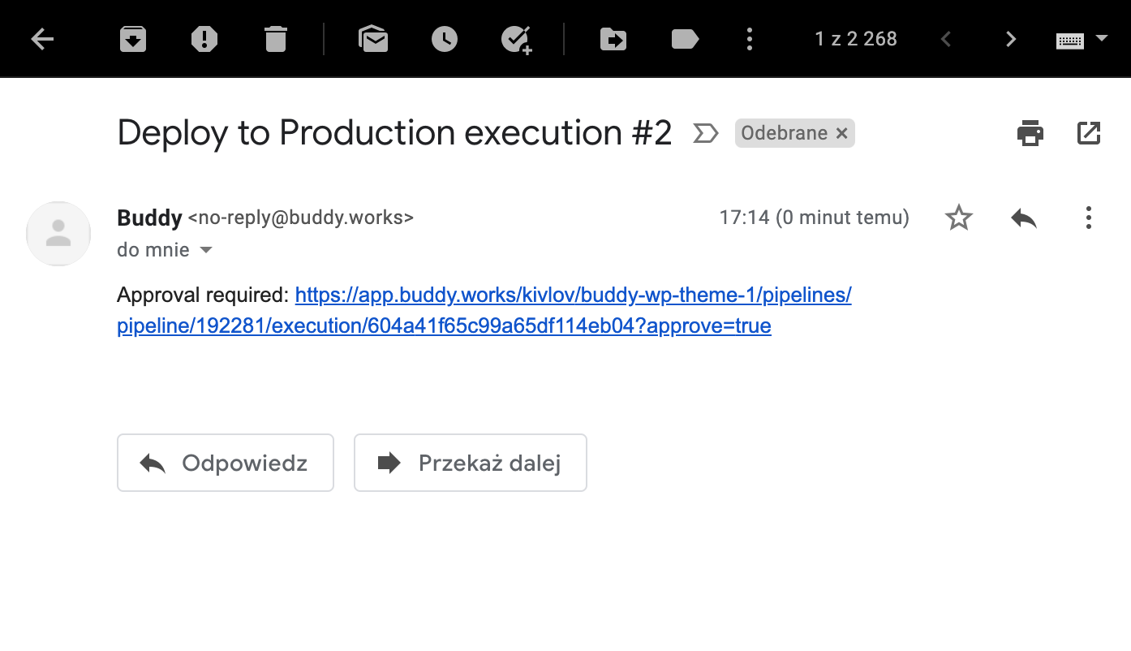This screenshot has height=651, width=1131.
Task: Open the toolbar's more options menu
Action: pyautogui.click(x=750, y=39)
